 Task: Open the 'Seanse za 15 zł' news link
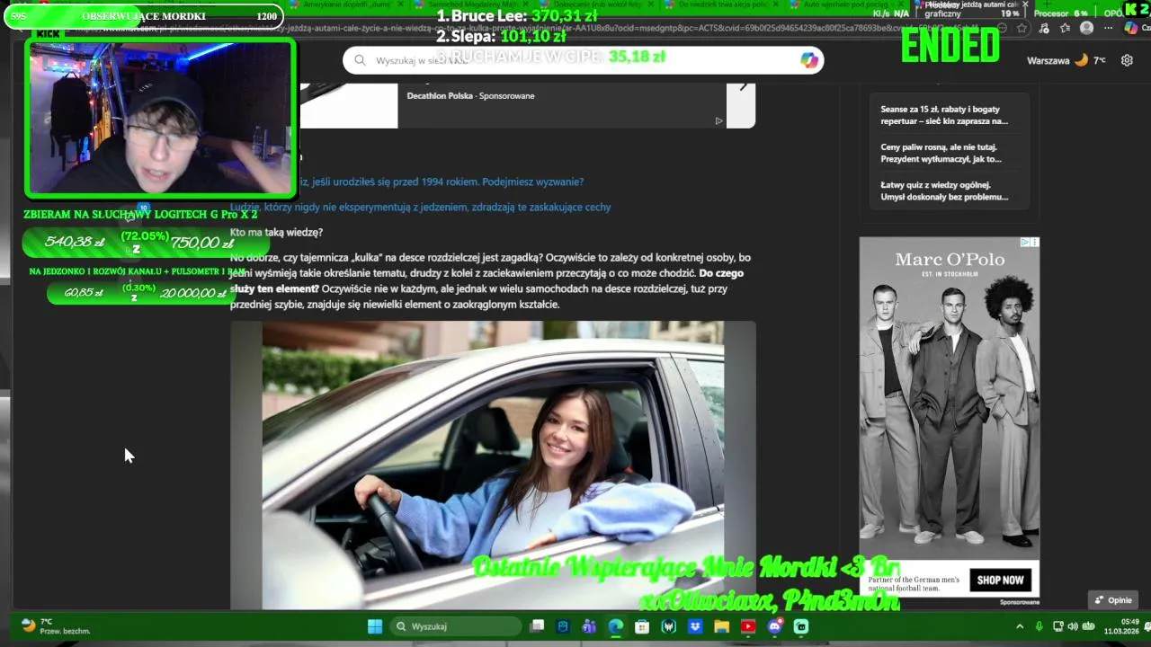(944, 115)
